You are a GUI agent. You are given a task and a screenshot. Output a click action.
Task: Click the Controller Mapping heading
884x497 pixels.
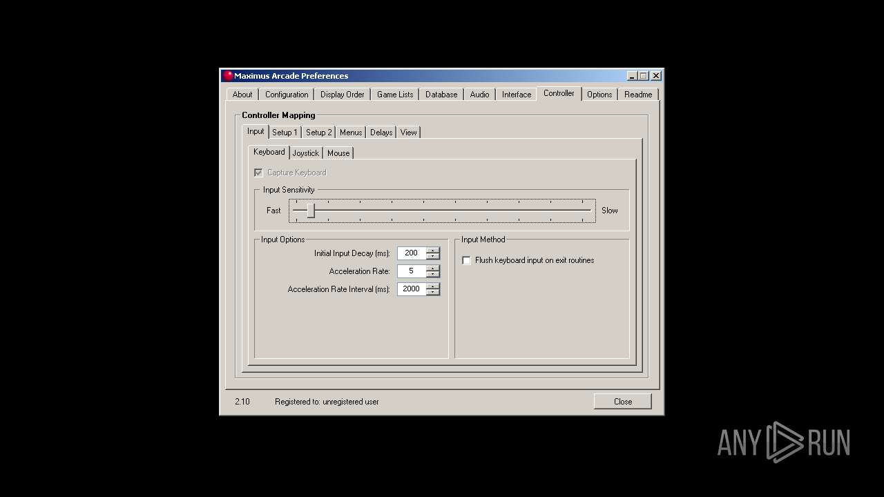pyautogui.click(x=278, y=115)
